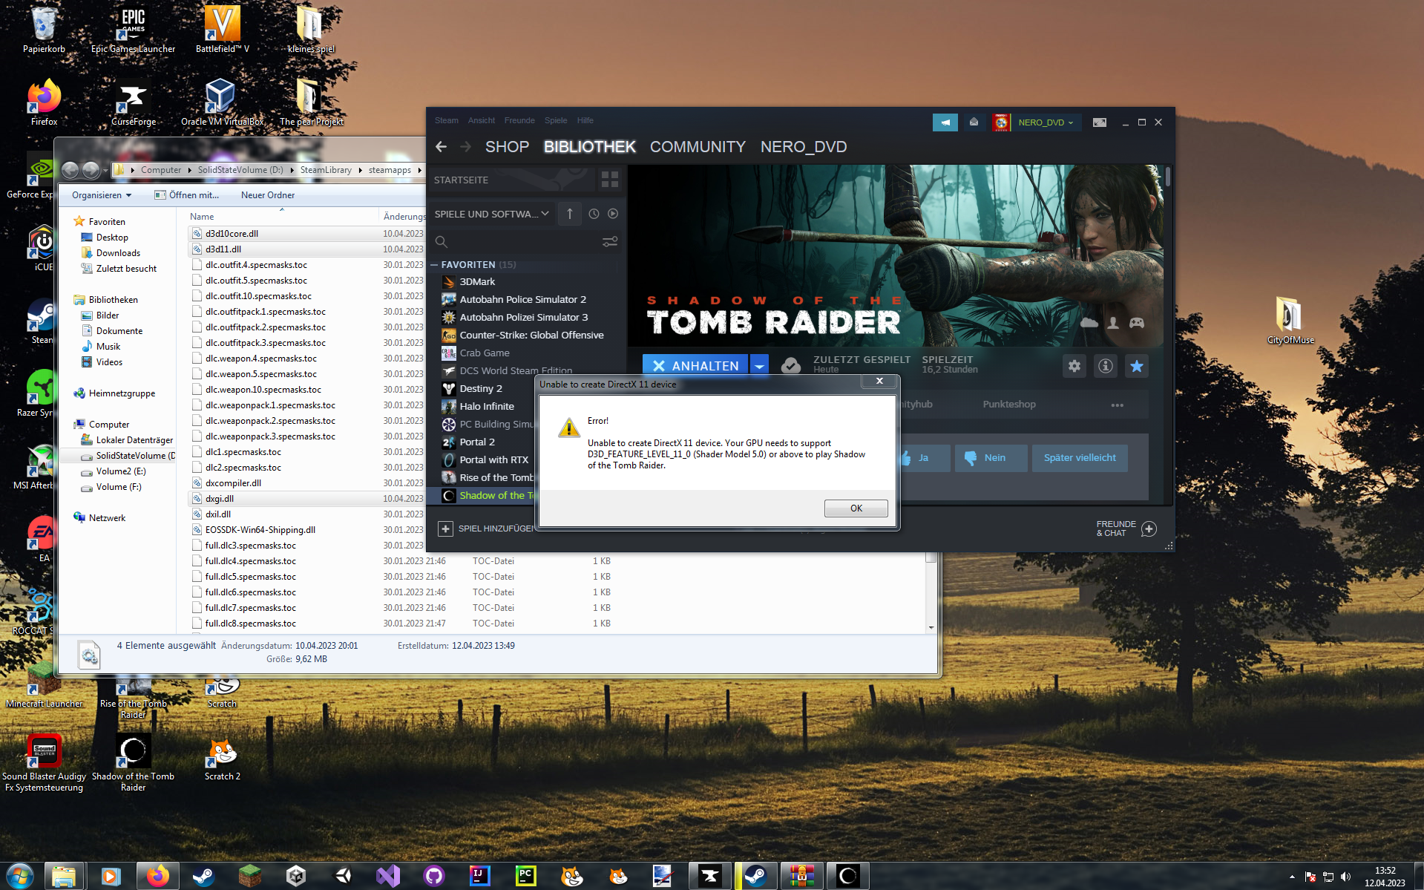1424x890 pixels.
Task: Select Papierkorb desktop icon
Action: point(44,30)
